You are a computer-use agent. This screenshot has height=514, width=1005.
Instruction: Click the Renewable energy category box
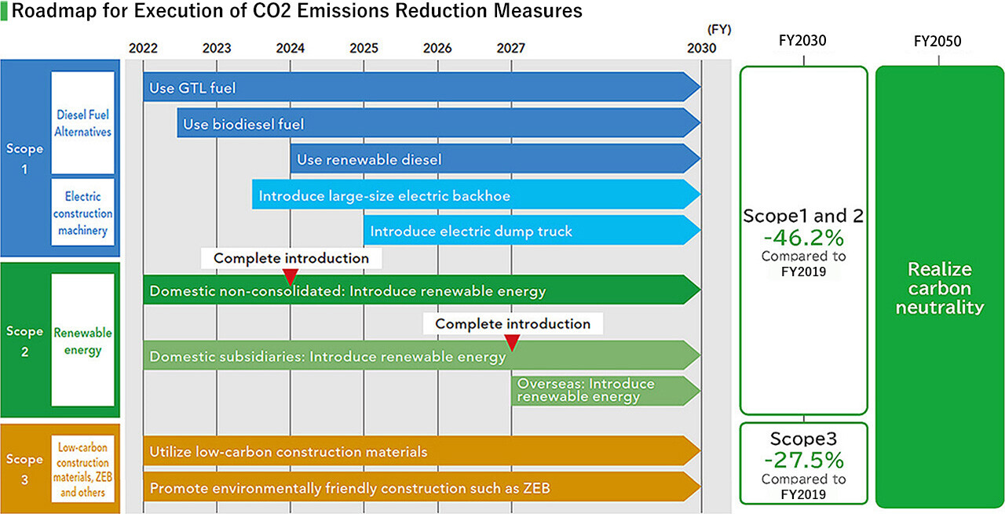(83, 341)
